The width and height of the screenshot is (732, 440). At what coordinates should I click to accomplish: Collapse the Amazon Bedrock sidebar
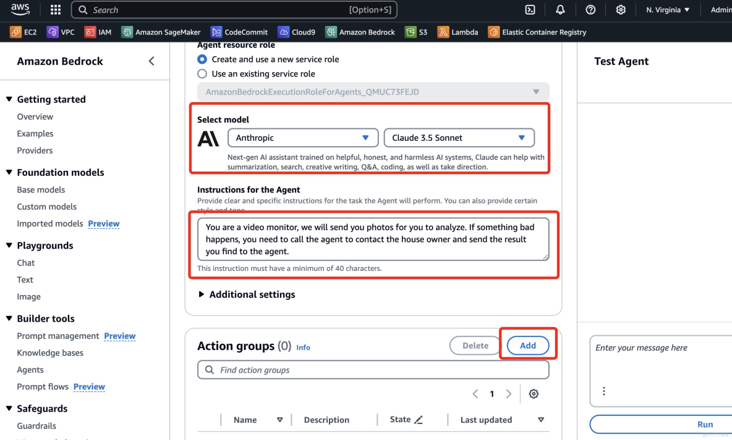click(151, 61)
